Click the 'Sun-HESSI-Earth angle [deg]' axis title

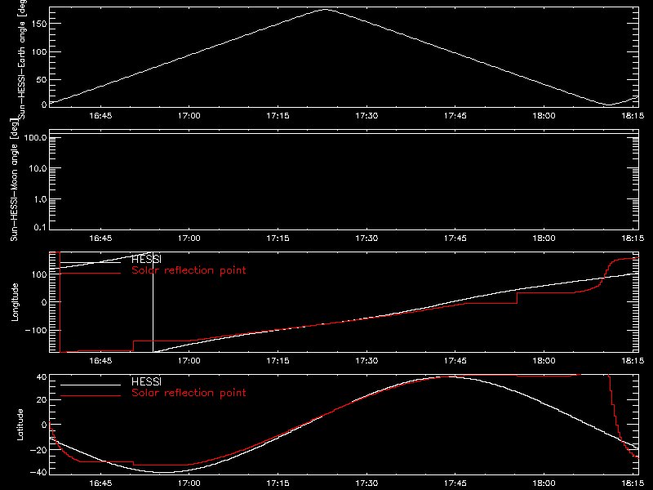(22, 59)
